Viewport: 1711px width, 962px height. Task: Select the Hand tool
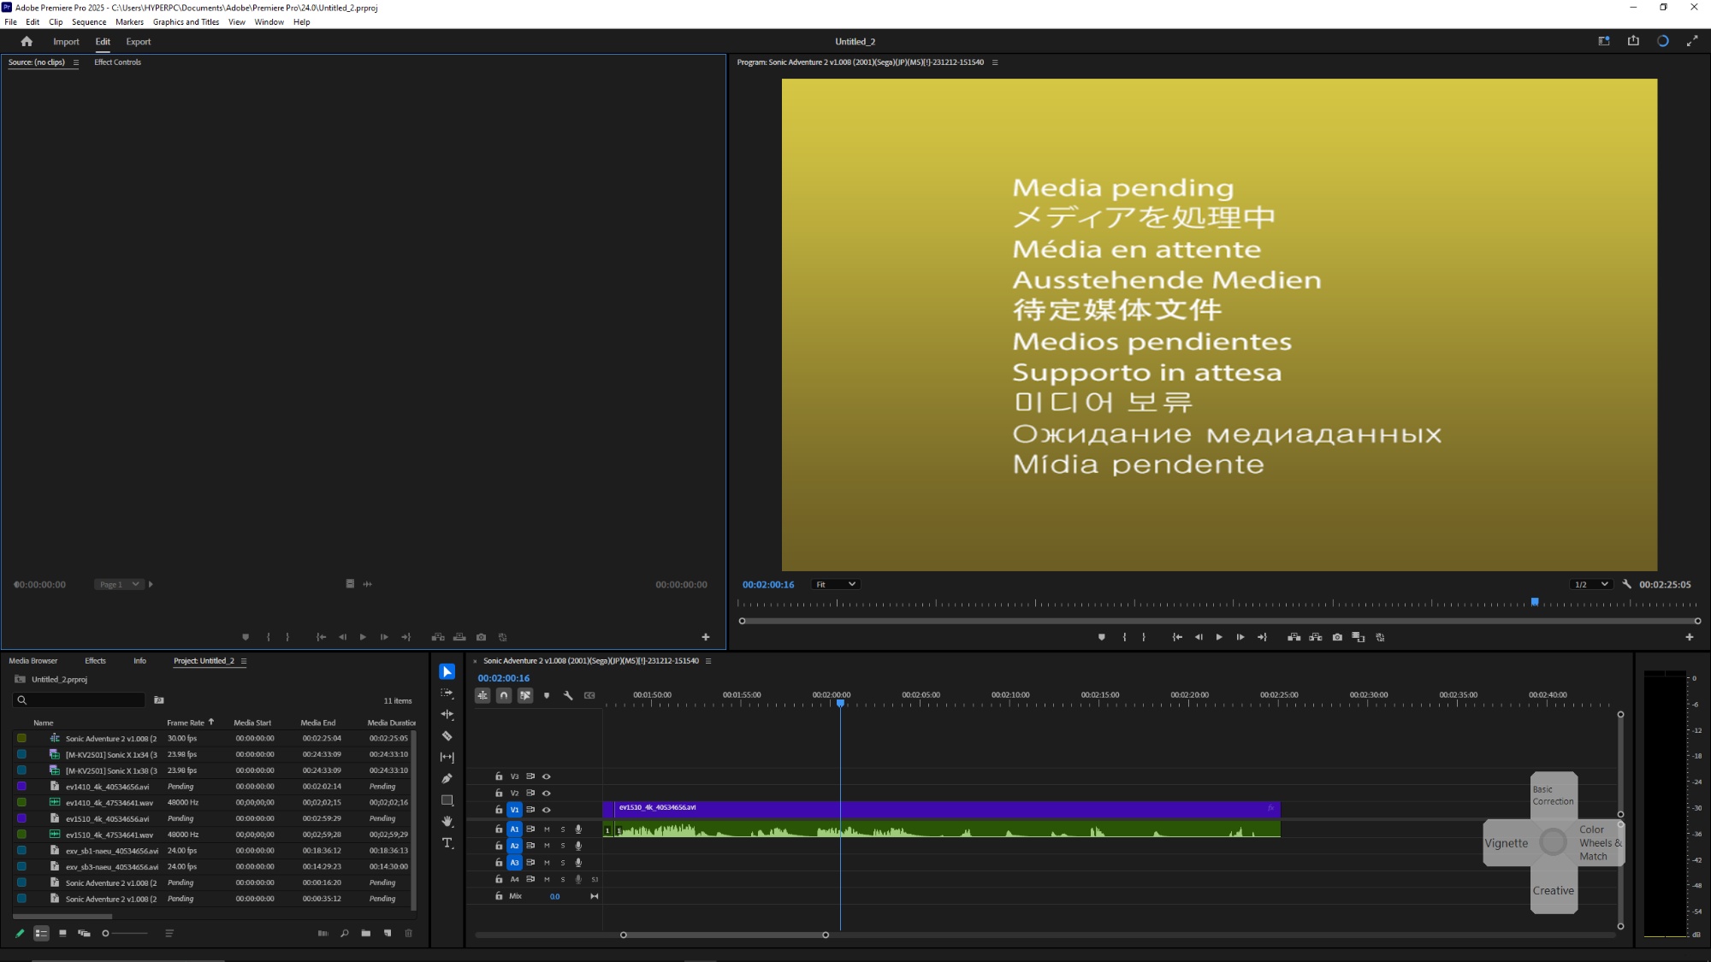[447, 822]
